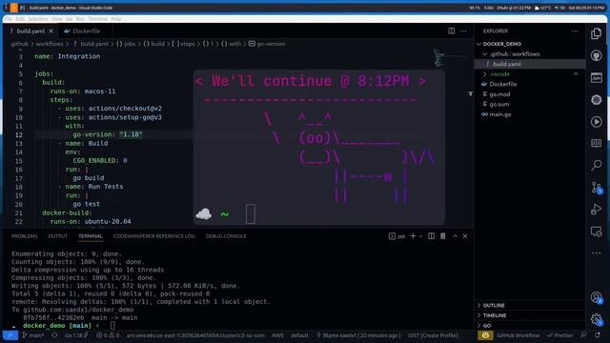
Task: Open the Accounts icon in the activity bar
Action: [x=596, y=298]
